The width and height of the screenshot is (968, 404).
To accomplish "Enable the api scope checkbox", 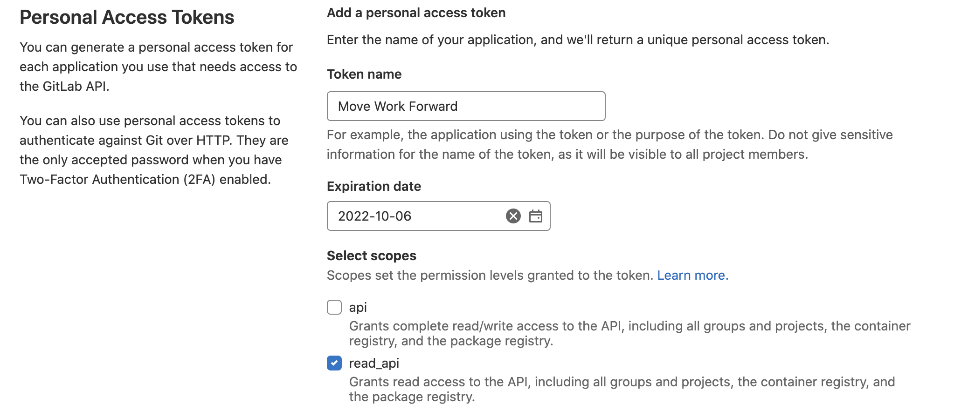I will point(334,307).
